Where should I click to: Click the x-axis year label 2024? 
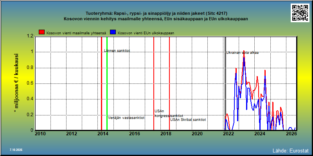coord(260,134)
